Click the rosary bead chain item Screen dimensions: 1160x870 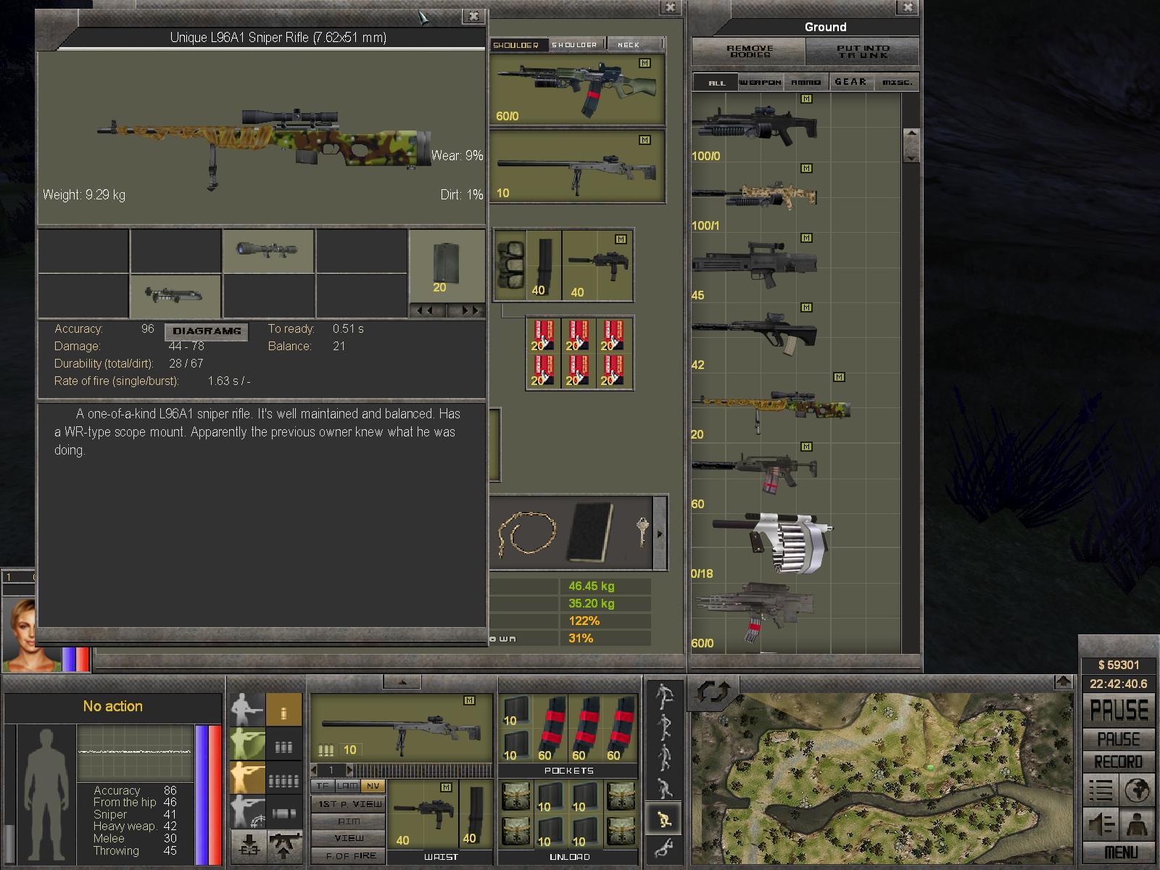(x=527, y=534)
